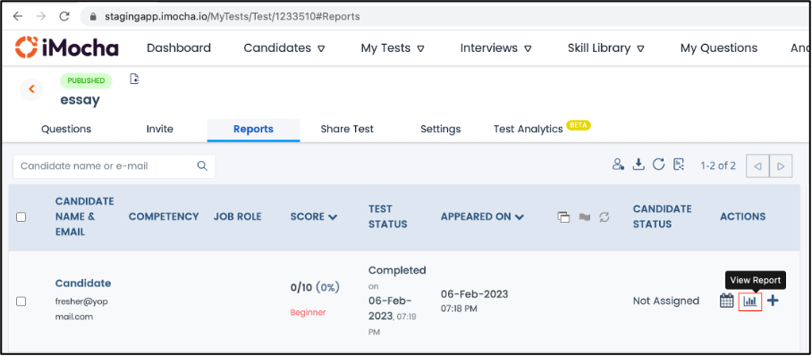The width and height of the screenshot is (812, 356).
Task: Click the flag column icon in header
Action: coord(585,217)
